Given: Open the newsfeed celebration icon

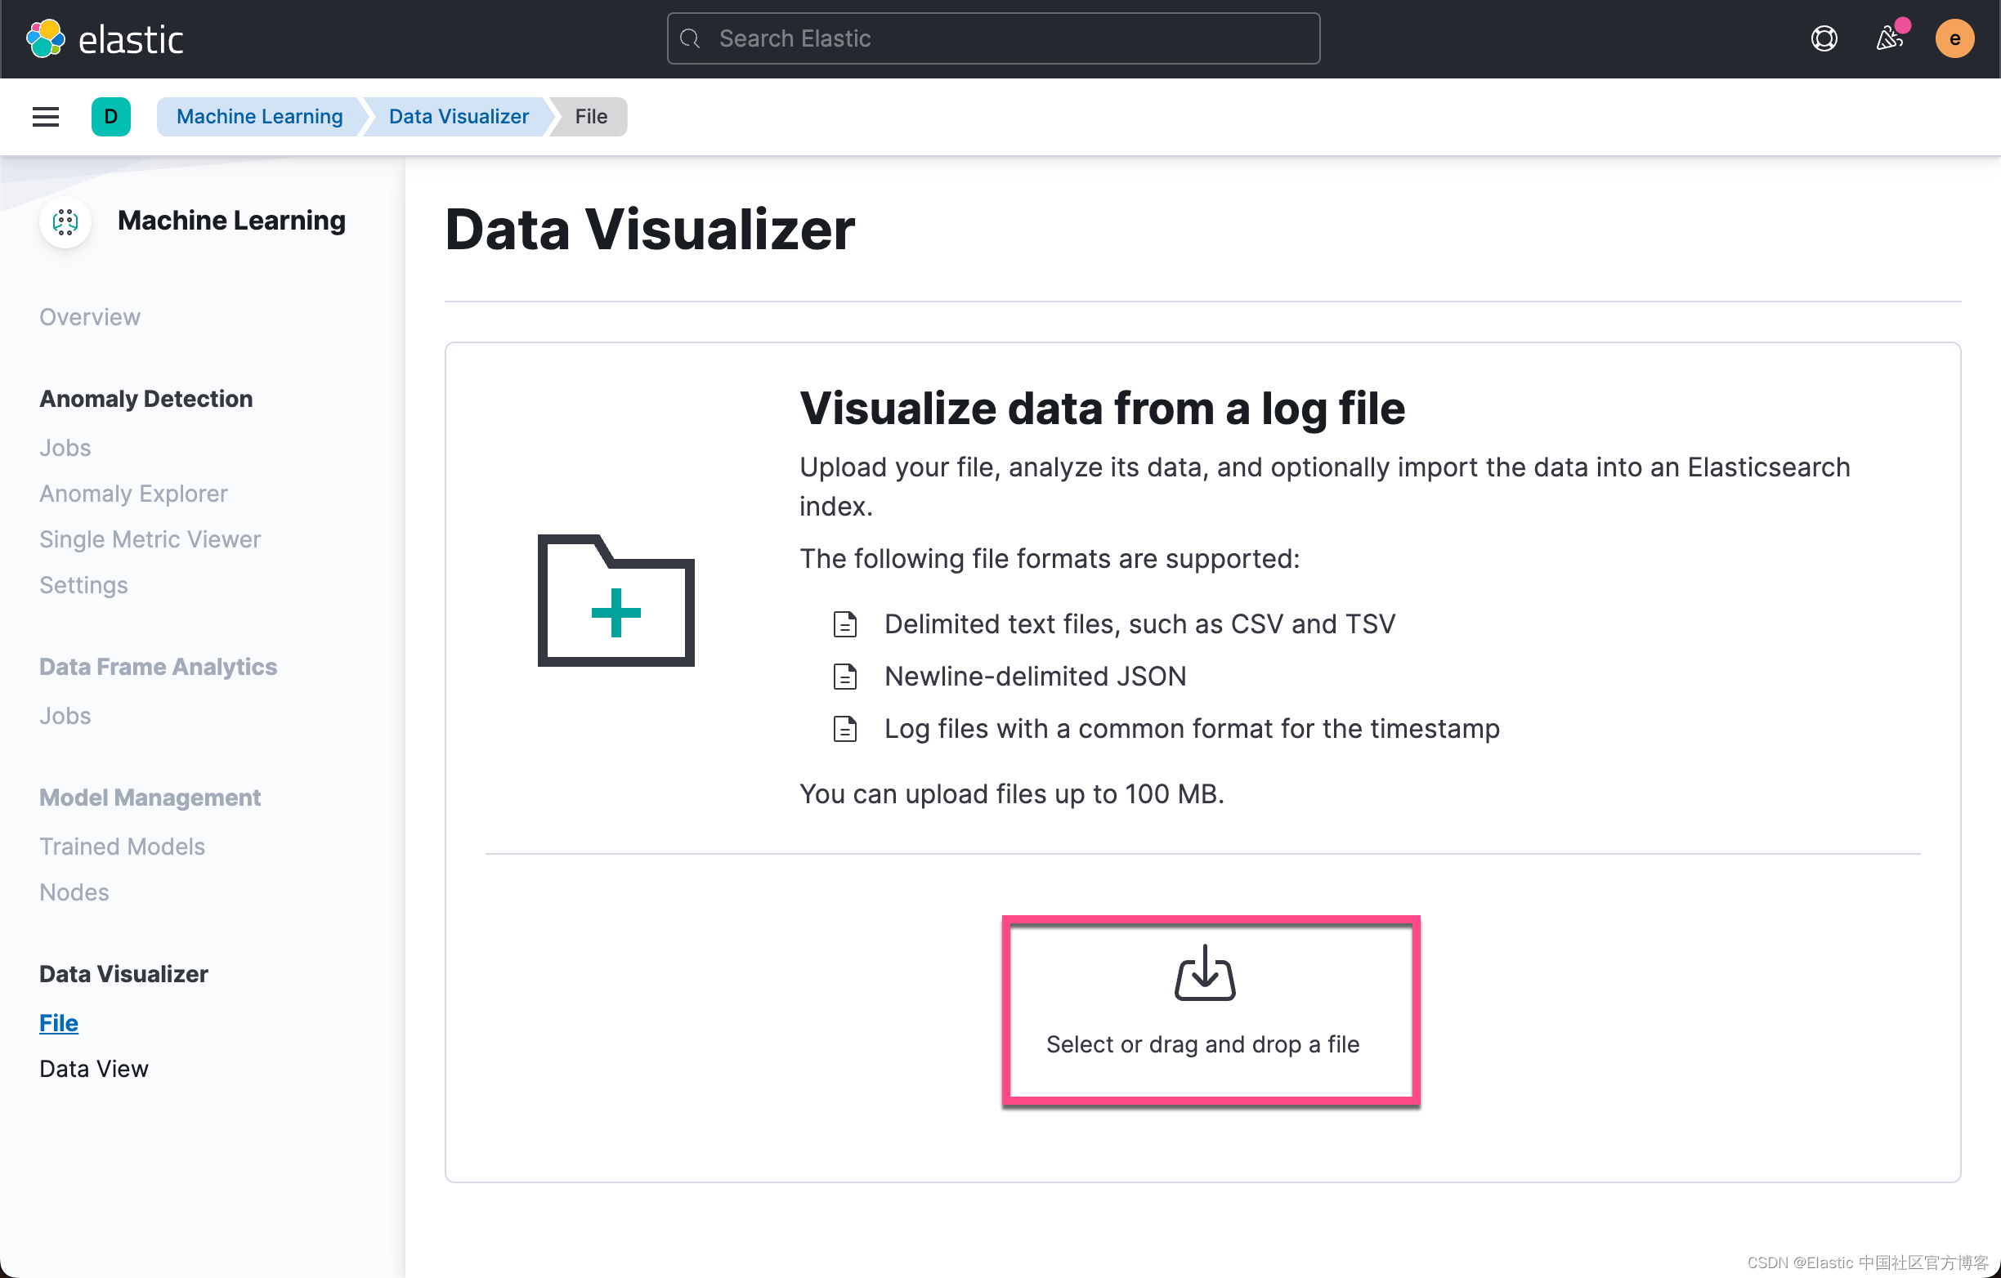Looking at the screenshot, I should [1889, 38].
